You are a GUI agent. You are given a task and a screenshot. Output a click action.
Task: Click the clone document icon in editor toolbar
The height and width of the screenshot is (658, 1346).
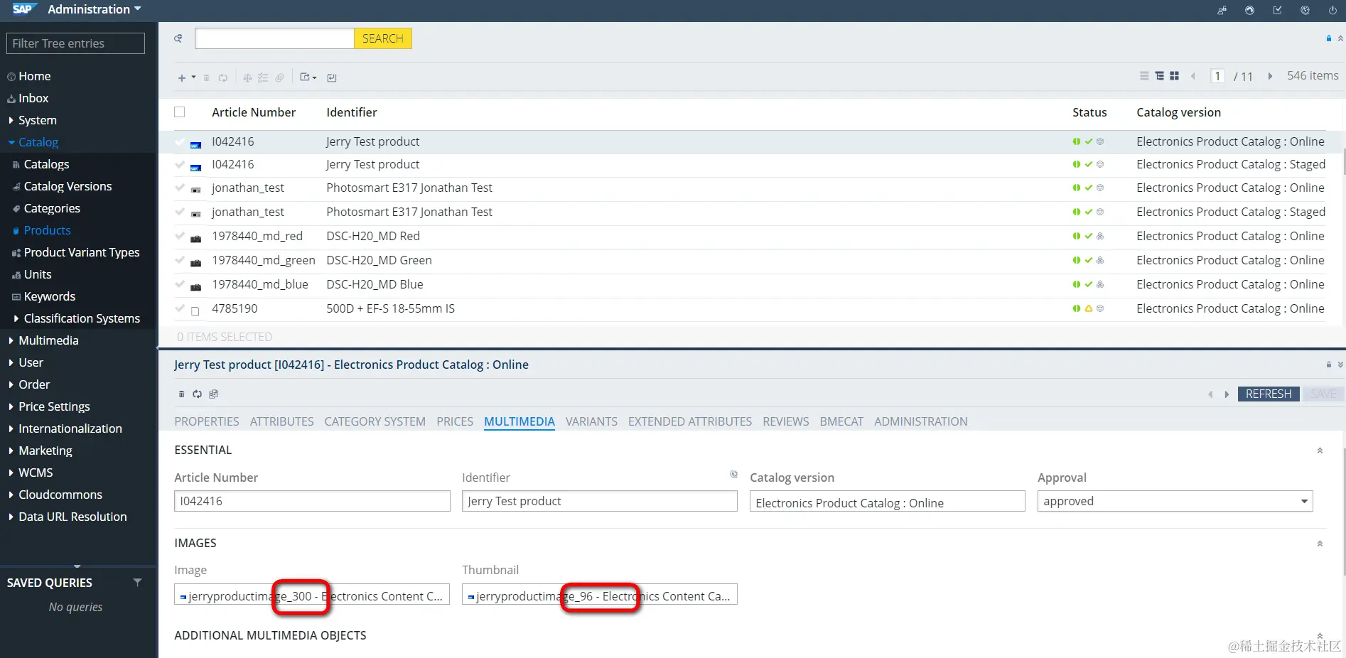click(213, 394)
